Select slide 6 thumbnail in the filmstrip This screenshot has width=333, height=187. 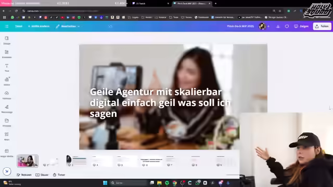tap(151, 162)
